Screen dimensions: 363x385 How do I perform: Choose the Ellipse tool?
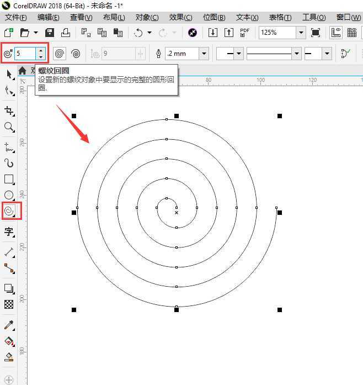(9, 195)
